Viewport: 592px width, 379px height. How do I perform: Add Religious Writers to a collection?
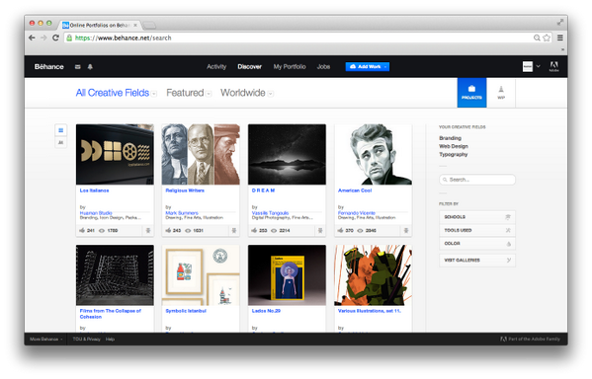[x=234, y=230]
